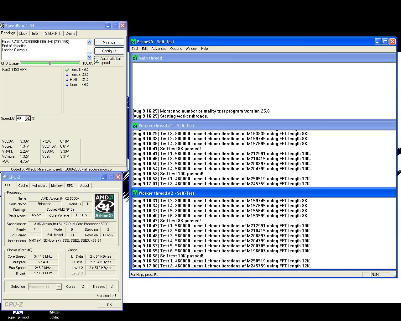
Task: Open the Prime95 Help menu
Action: coord(204,49)
